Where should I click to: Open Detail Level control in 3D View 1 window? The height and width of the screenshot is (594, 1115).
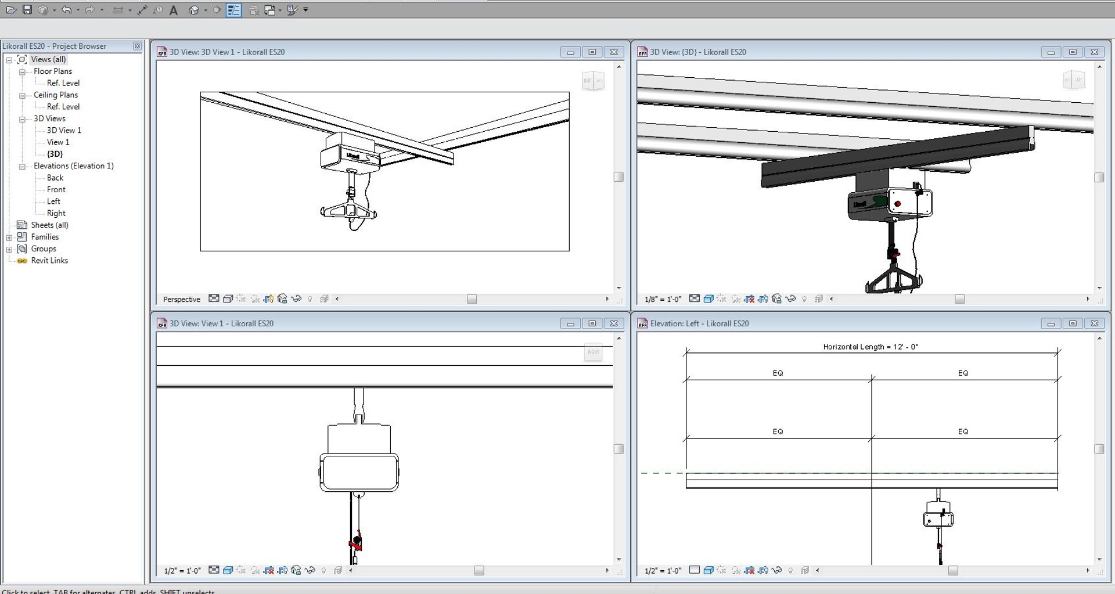click(x=214, y=298)
